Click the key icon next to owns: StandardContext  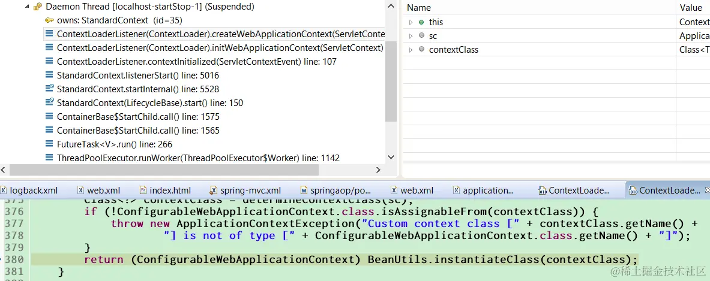[x=50, y=20]
